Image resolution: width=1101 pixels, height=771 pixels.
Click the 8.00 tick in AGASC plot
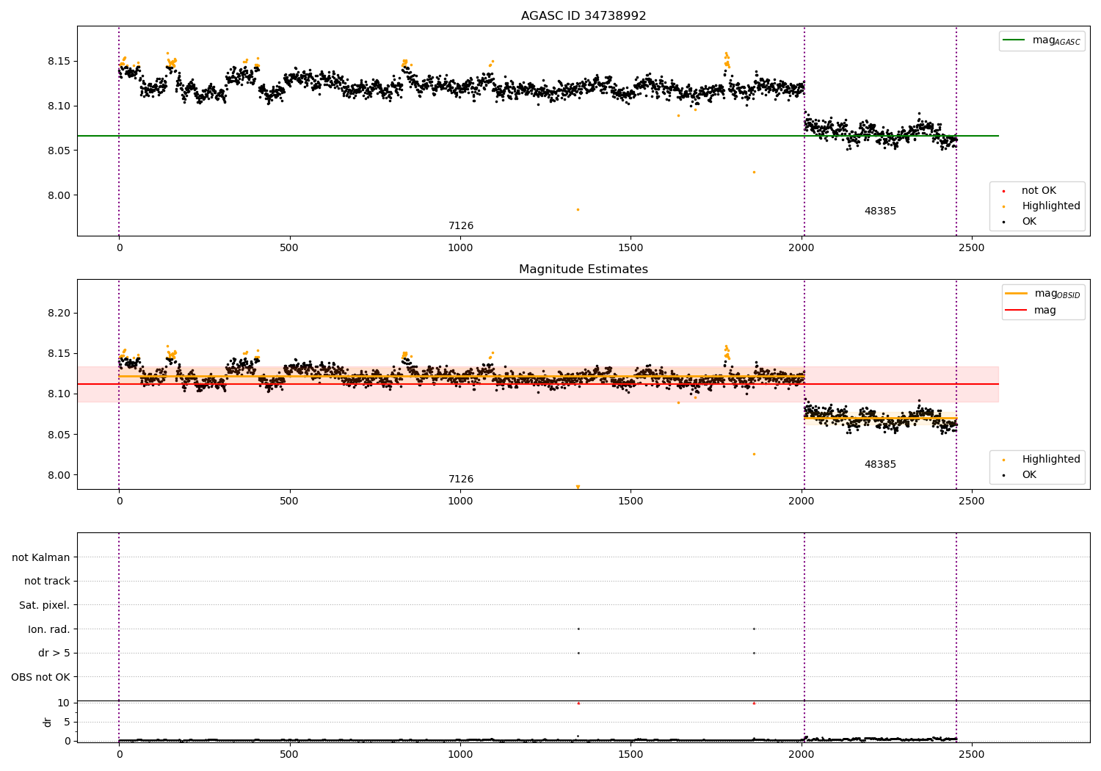[x=59, y=195]
